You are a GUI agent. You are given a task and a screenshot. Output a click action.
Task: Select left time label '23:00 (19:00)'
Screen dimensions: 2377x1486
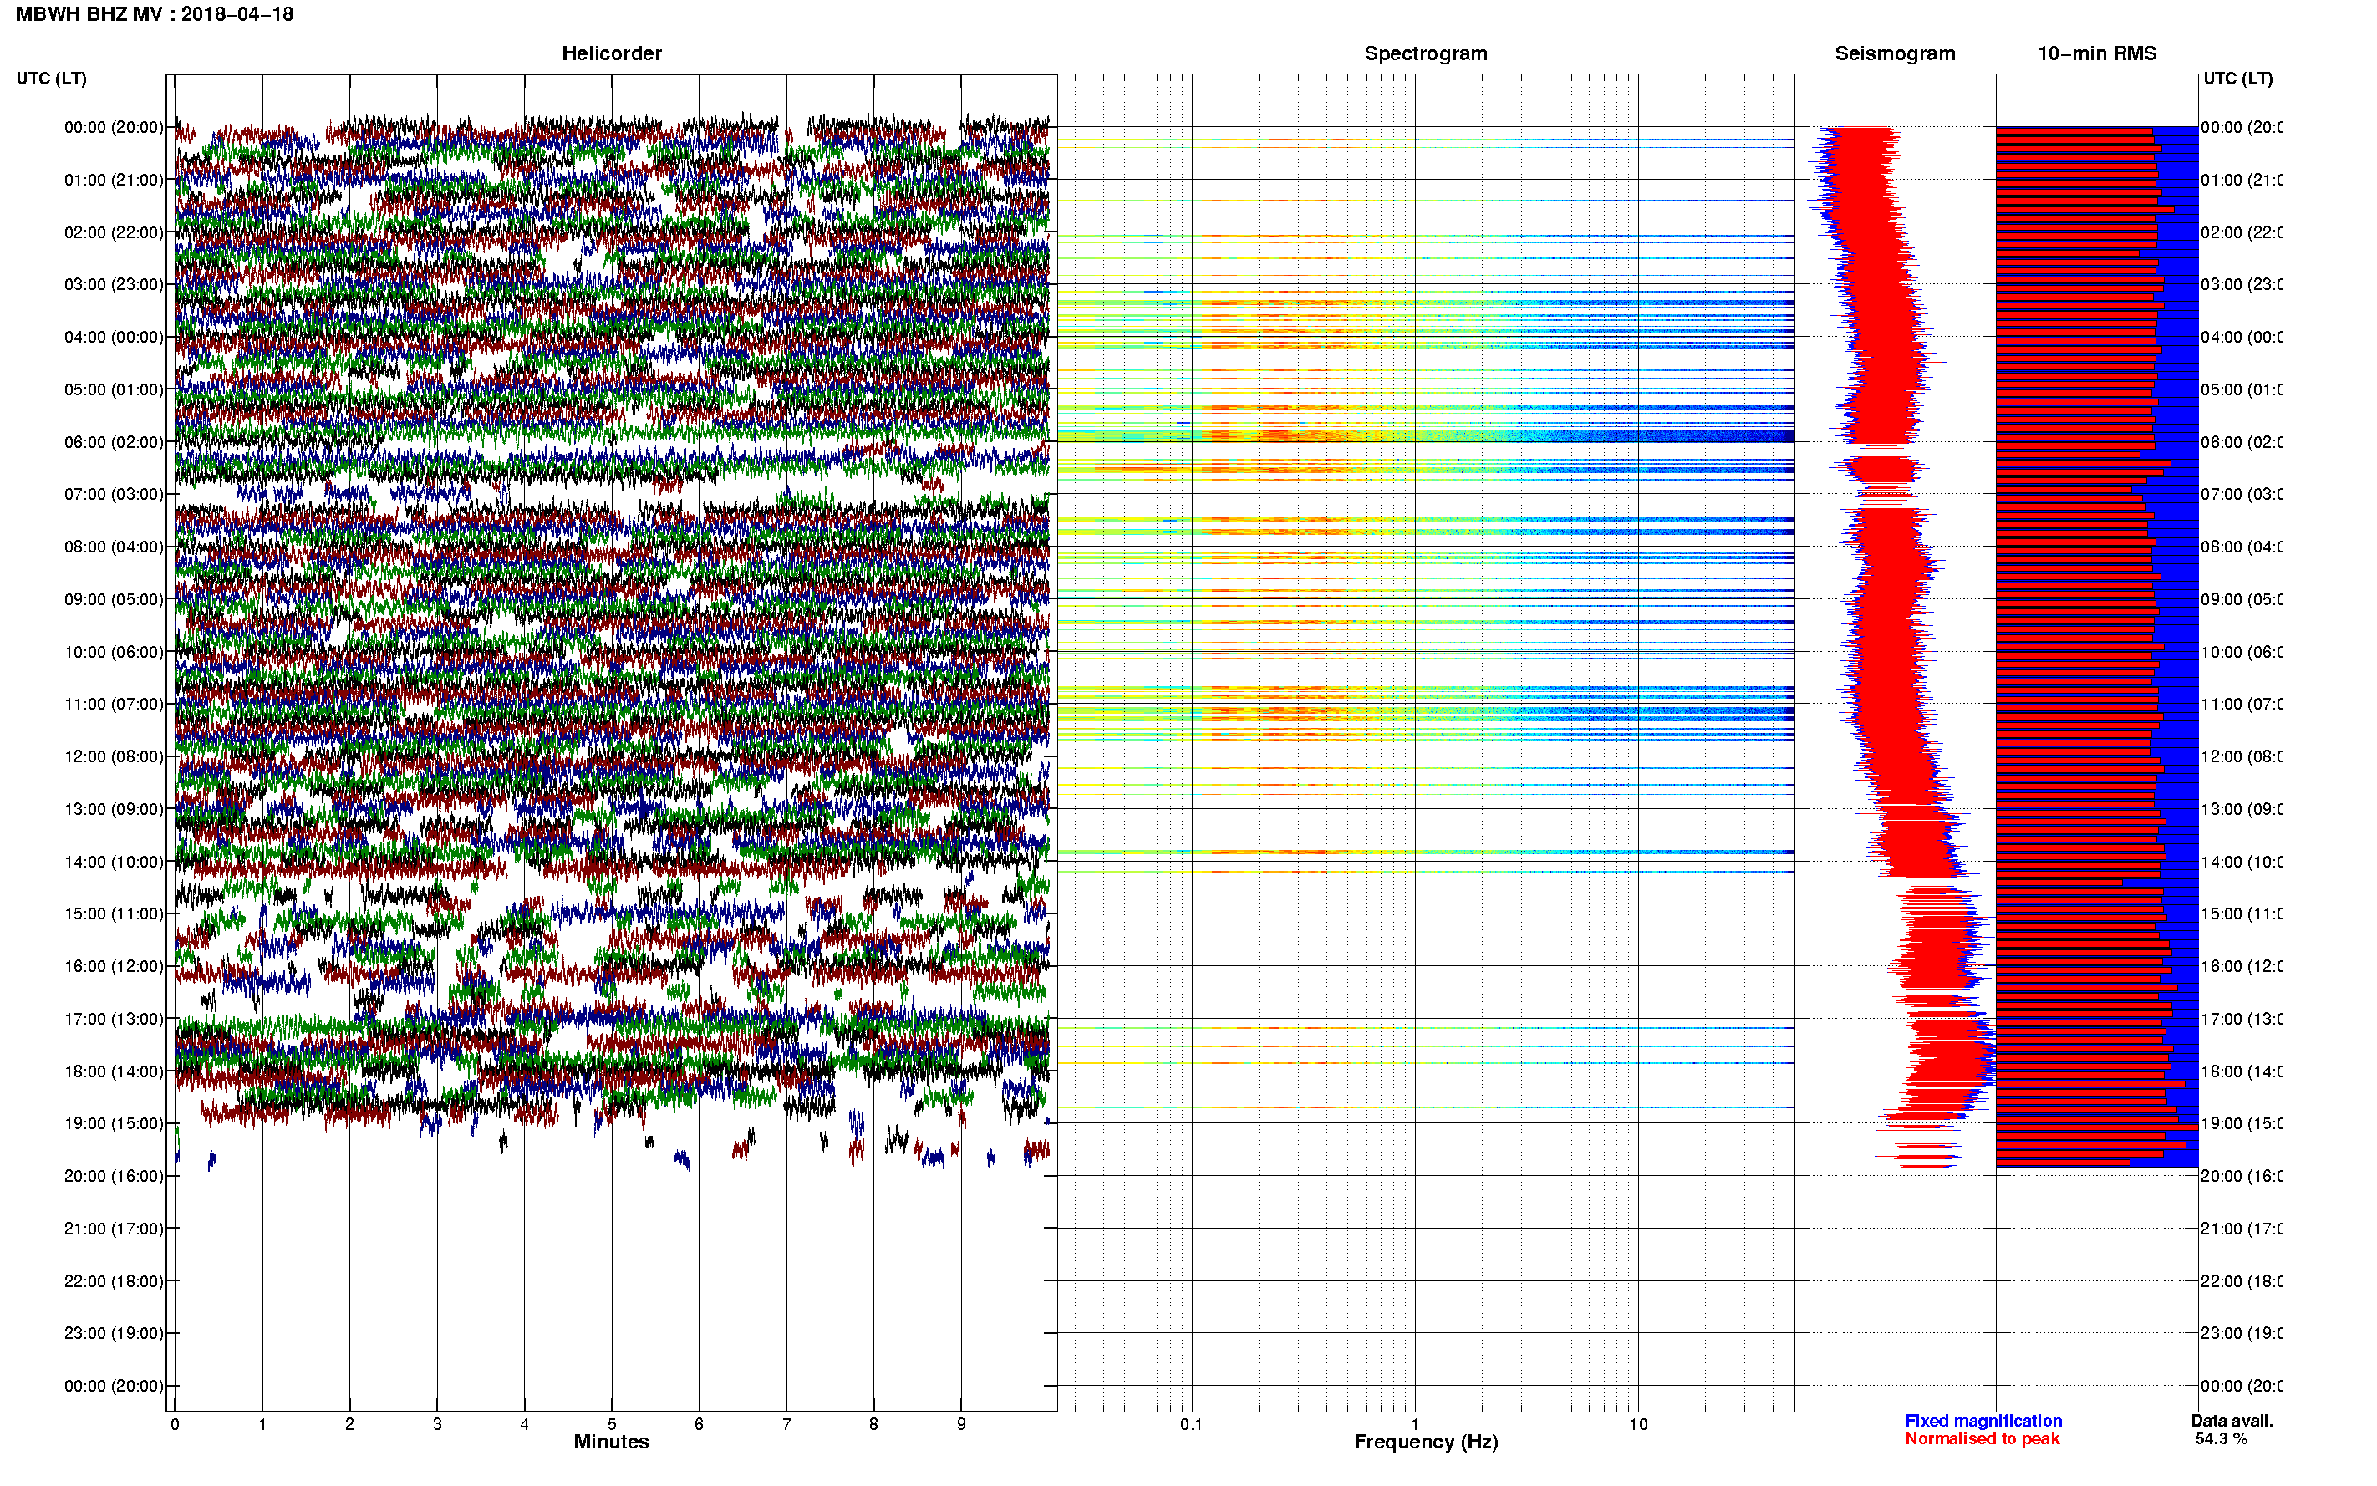(114, 1334)
